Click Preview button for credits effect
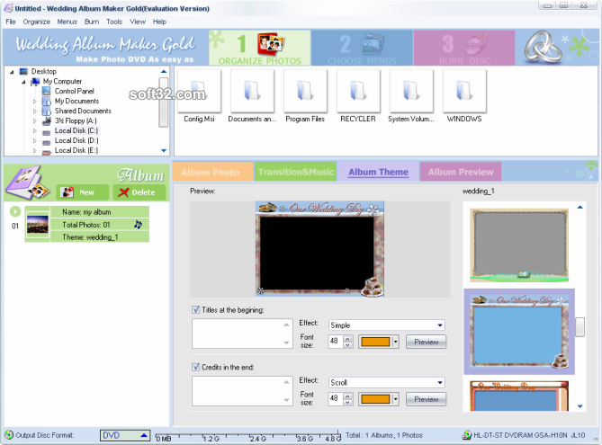The image size is (602, 445). (x=427, y=399)
